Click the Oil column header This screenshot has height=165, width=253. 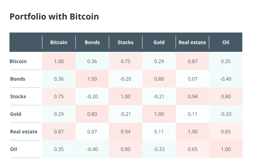pos(226,42)
